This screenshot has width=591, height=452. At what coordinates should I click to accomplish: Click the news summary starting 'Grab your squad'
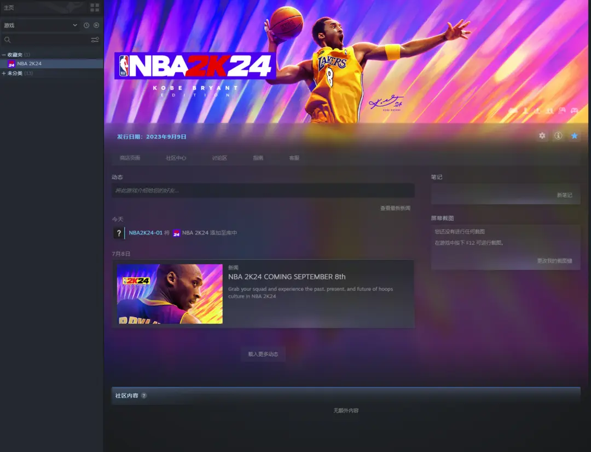(x=311, y=293)
